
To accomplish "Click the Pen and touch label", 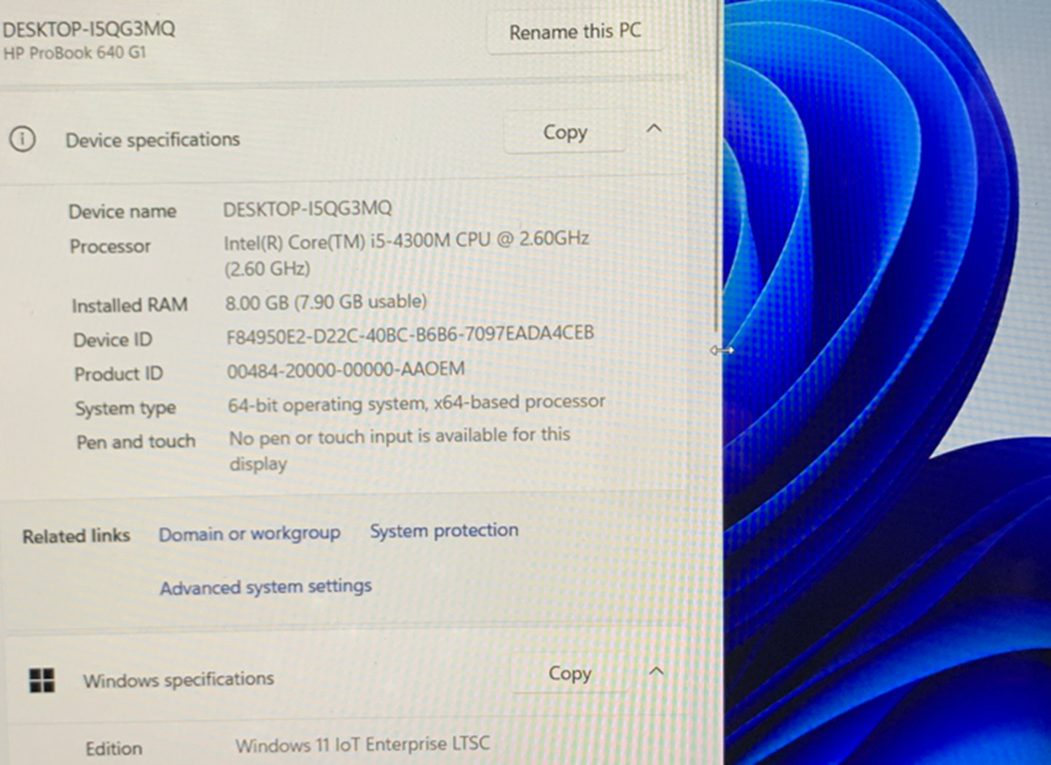I will coord(136,442).
